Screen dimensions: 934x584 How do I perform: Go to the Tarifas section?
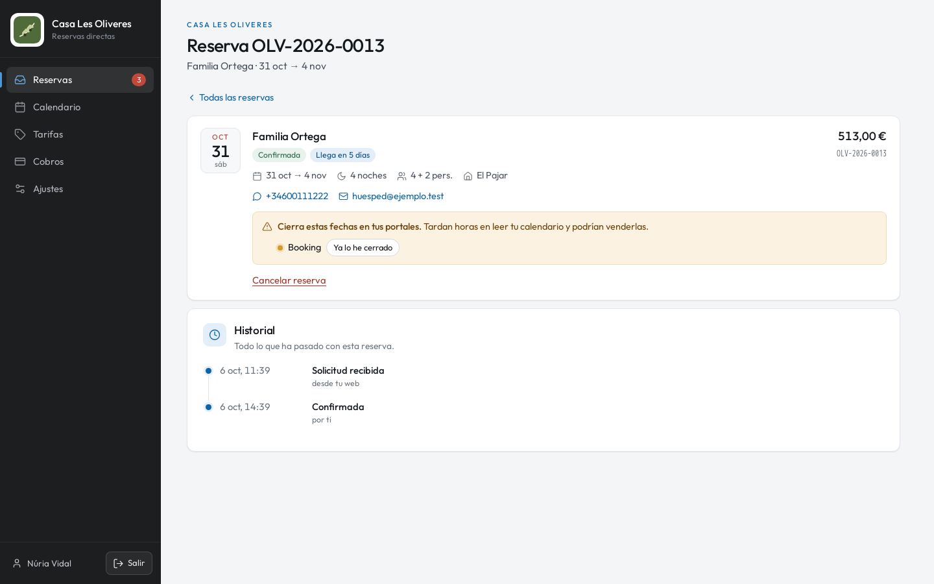pos(80,134)
